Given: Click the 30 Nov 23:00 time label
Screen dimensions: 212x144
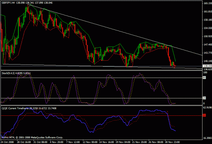Looking at the screenshot, I should (173, 142).
